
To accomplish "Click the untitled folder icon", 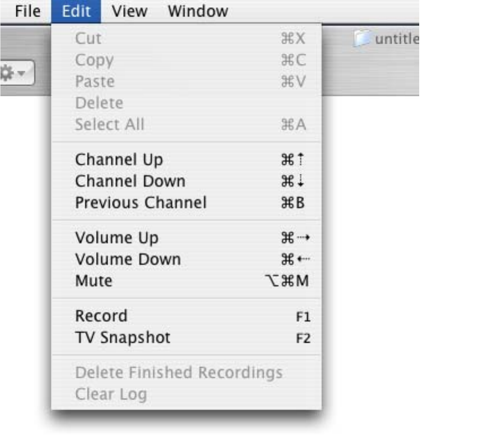I will point(360,40).
